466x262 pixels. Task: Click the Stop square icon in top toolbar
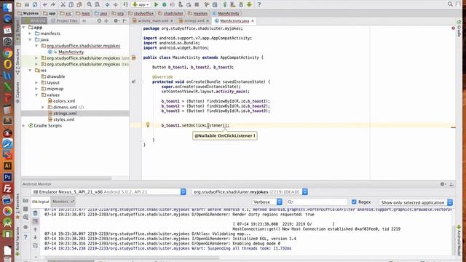click(x=197, y=4)
